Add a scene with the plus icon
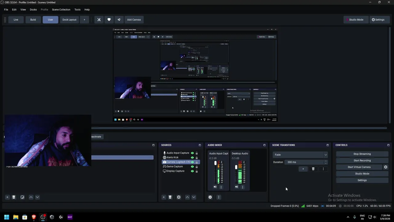Viewport: 394px width, 222px height. pyautogui.click(x=7, y=197)
